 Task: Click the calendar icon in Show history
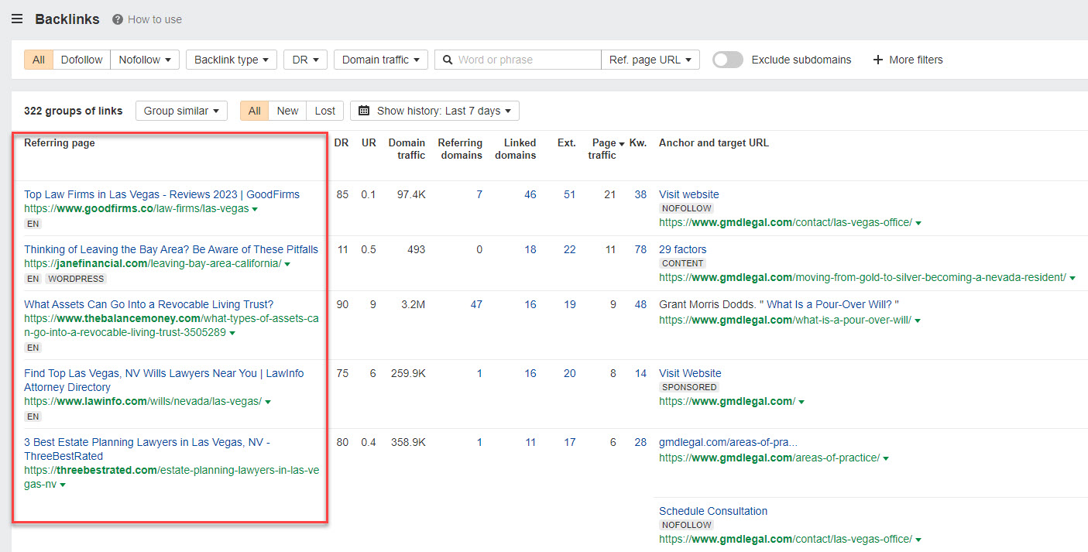pos(364,111)
